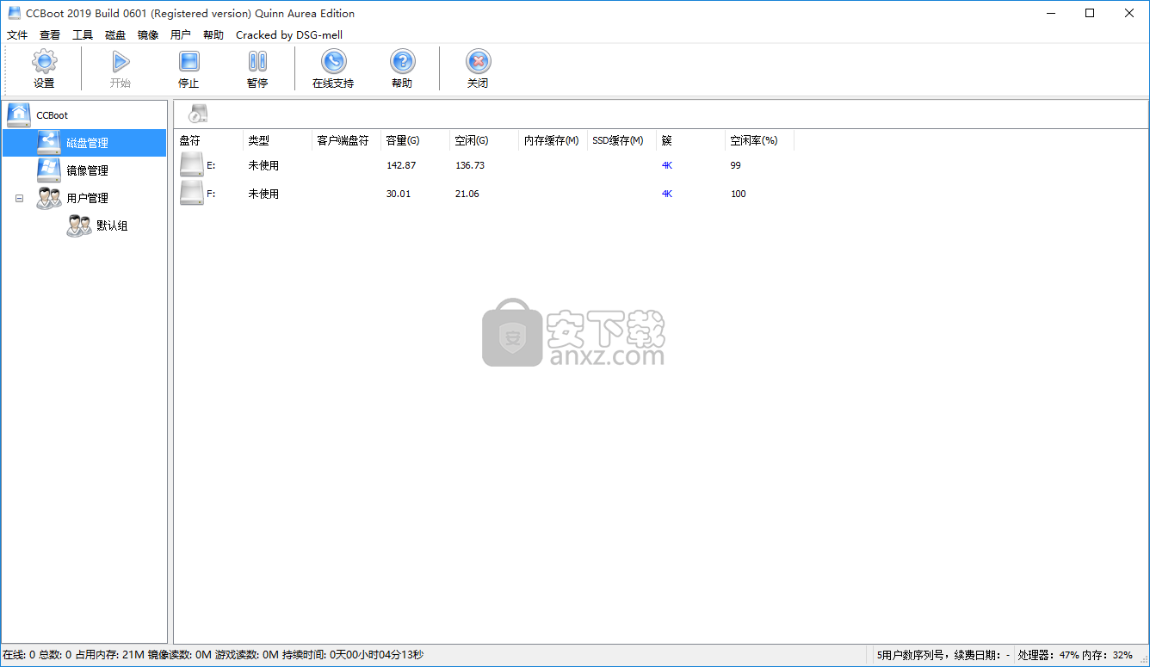Collapse the 用户管理 tree node

19,198
